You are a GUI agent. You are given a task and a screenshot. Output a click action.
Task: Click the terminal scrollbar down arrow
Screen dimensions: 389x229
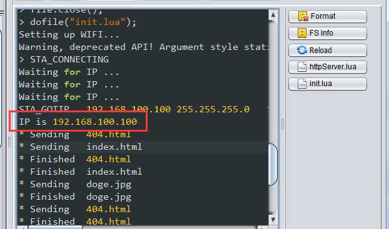273,220
